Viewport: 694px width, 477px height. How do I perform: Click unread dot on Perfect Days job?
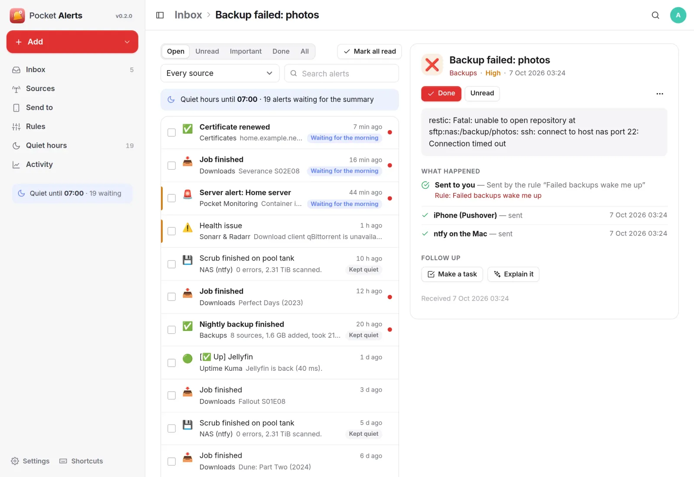[390, 297]
